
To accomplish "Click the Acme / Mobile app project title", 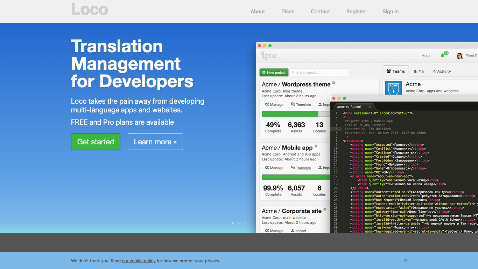I will pyautogui.click(x=287, y=148).
